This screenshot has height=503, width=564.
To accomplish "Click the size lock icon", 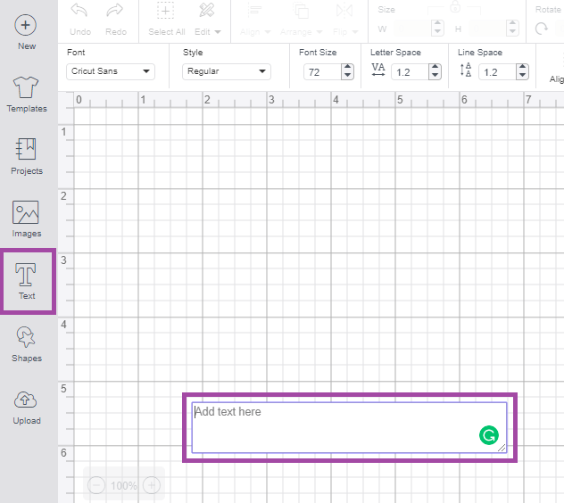I will coord(455,6).
